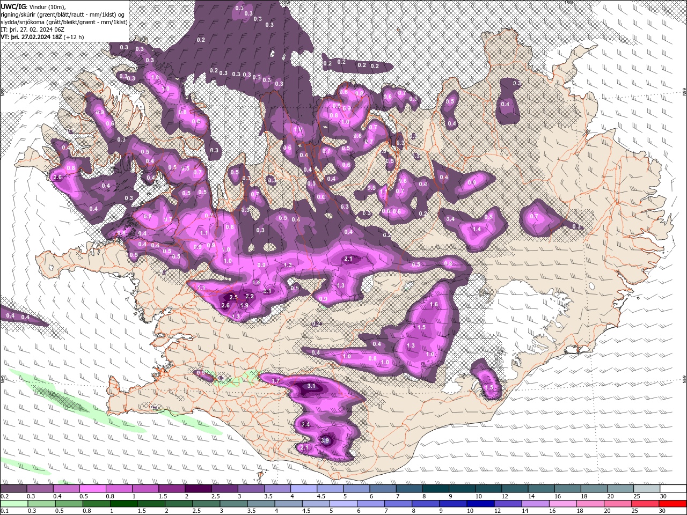Image resolution: width=687 pixels, height=515 pixels.
Task: Pick lower scale swatch between 0.1 and 0.3
Action: [x=13, y=503]
